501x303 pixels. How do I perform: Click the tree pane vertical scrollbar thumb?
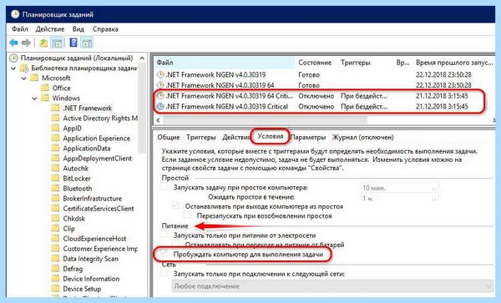(x=142, y=108)
